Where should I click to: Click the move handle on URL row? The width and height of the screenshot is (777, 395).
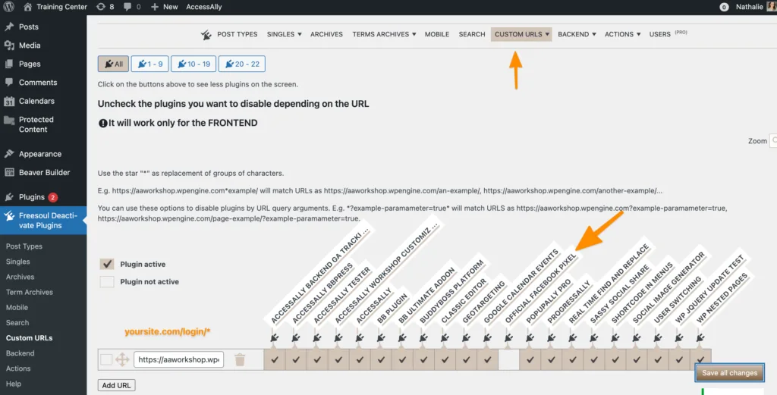(122, 360)
